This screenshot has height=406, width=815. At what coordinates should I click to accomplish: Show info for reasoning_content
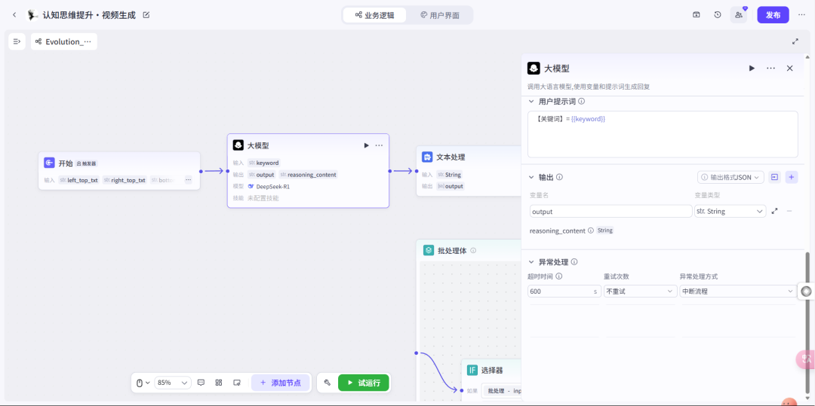(590, 230)
